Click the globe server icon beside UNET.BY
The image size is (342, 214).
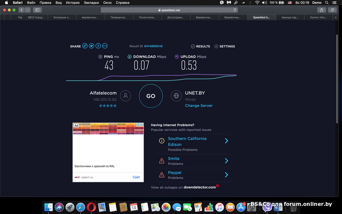tap(176, 96)
